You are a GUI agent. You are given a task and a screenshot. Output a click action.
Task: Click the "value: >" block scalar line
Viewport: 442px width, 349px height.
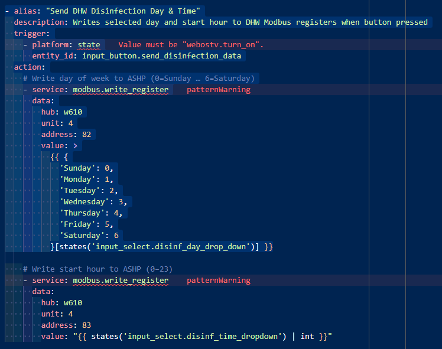pos(59,146)
